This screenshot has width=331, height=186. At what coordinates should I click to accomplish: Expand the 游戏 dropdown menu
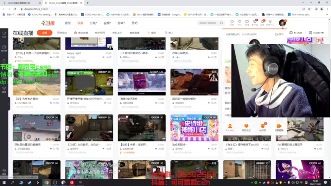coord(121,23)
